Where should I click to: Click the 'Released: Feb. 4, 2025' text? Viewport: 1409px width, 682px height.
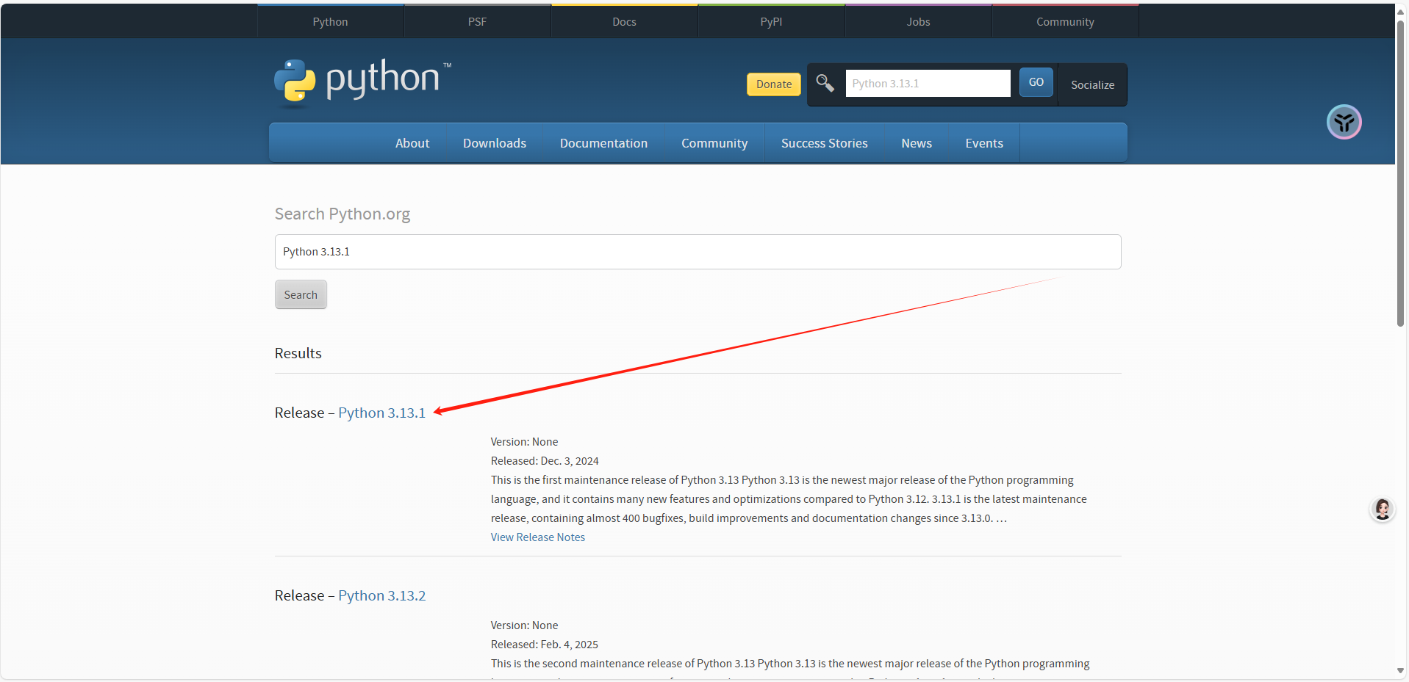(544, 645)
